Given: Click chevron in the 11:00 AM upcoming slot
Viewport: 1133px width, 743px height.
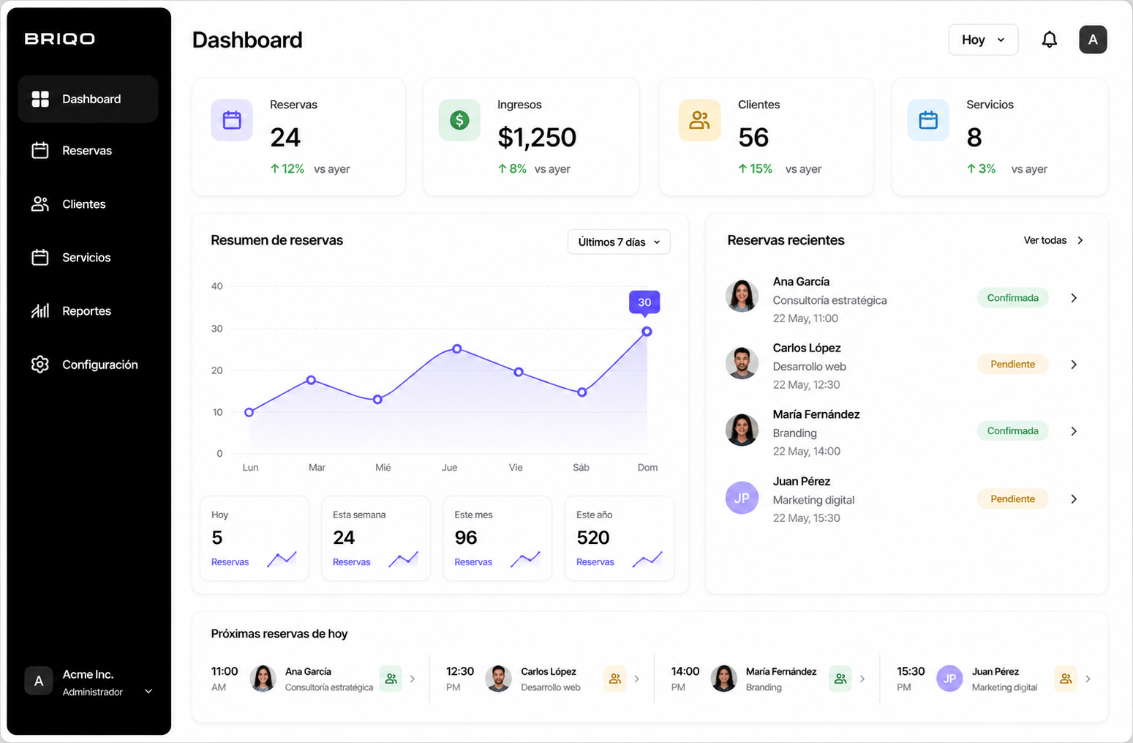Looking at the screenshot, I should pos(413,679).
